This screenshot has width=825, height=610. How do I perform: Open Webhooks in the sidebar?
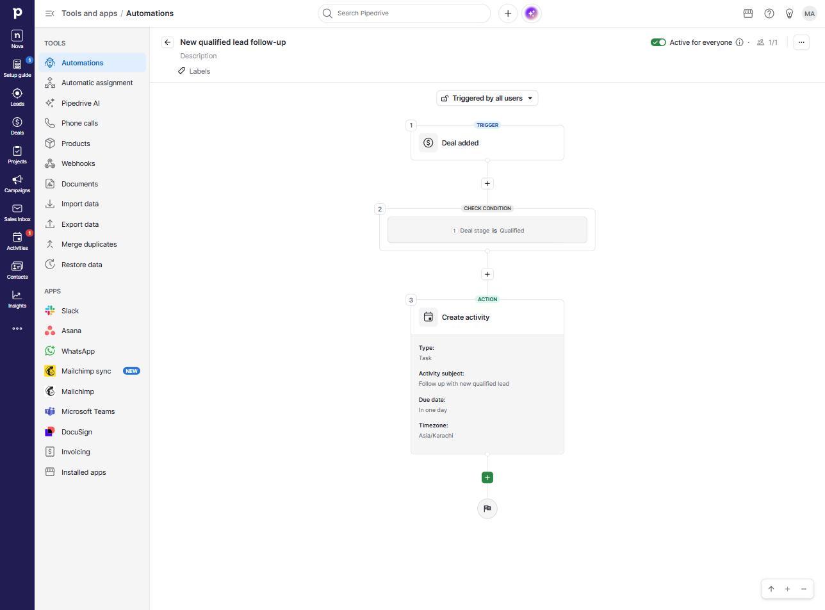pyautogui.click(x=92, y=164)
